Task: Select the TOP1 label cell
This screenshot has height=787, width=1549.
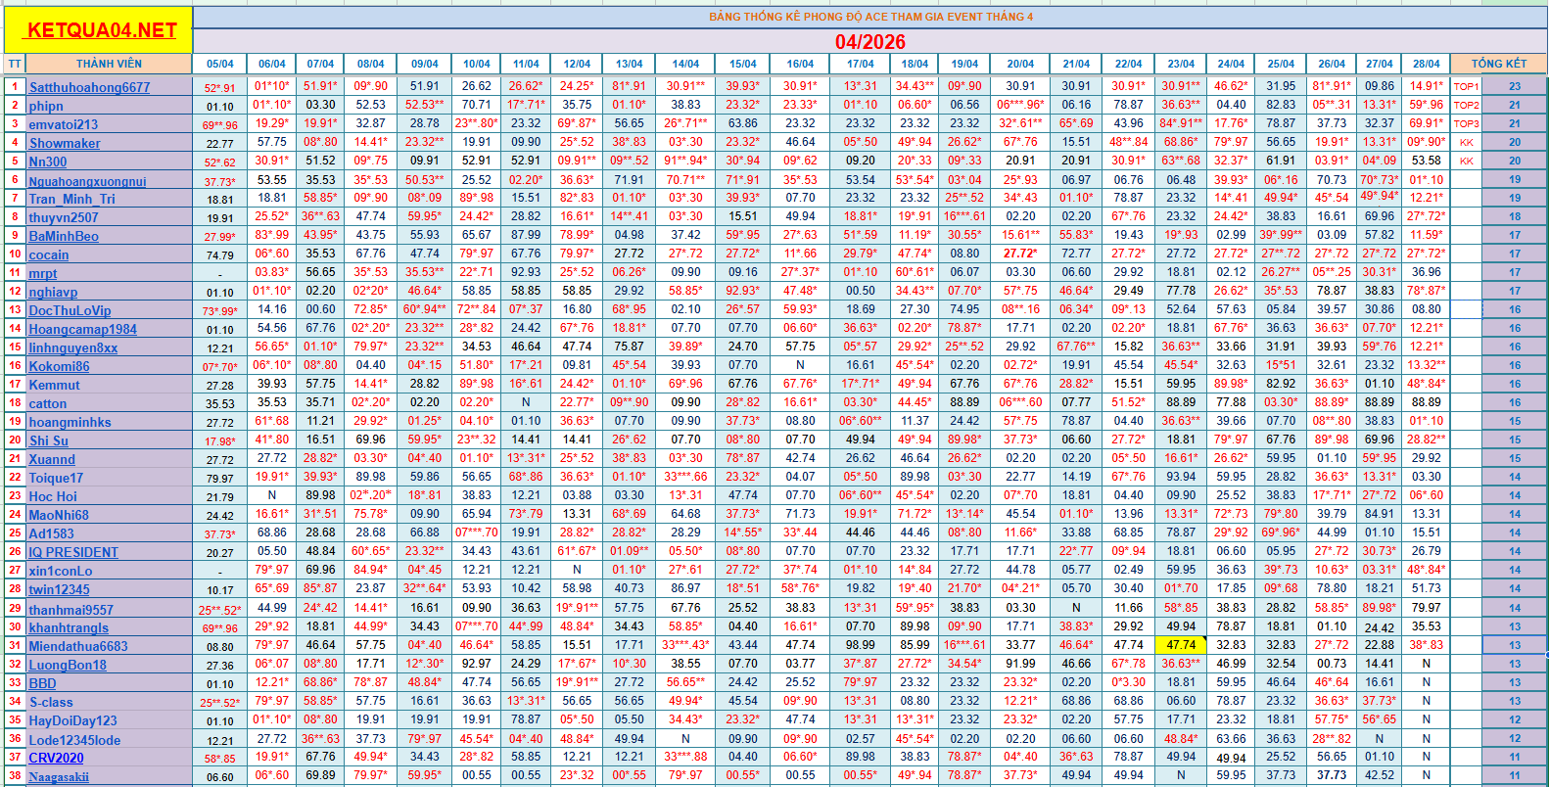Action: pyautogui.click(x=1466, y=87)
